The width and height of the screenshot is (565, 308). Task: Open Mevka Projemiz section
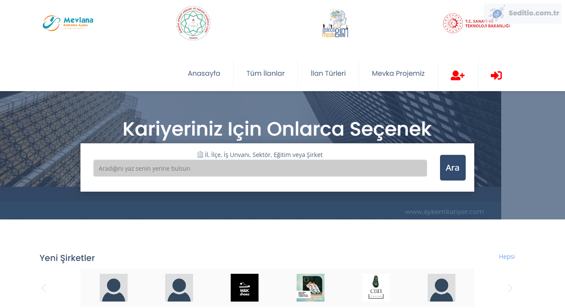[x=398, y=73]
